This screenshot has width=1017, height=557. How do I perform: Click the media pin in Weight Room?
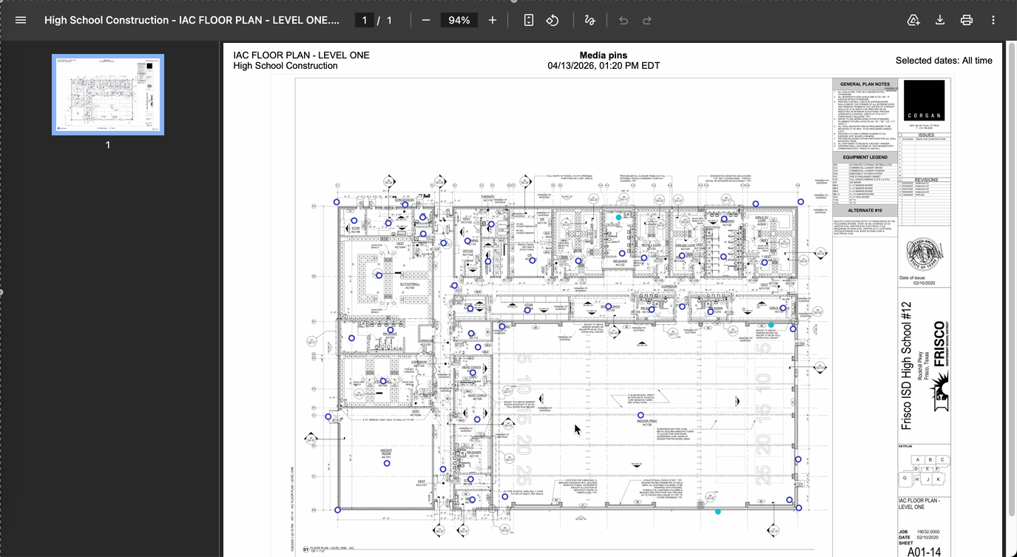pos(387,463)
